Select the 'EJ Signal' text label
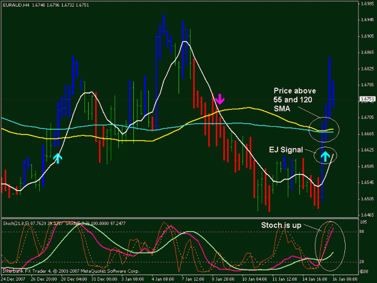The width and height of the screenshot is (377, 283). [286, 150]
